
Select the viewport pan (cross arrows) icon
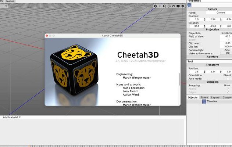click(160, 6)
